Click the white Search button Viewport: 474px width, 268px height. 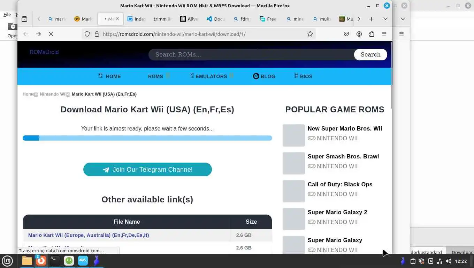(370, 54)
